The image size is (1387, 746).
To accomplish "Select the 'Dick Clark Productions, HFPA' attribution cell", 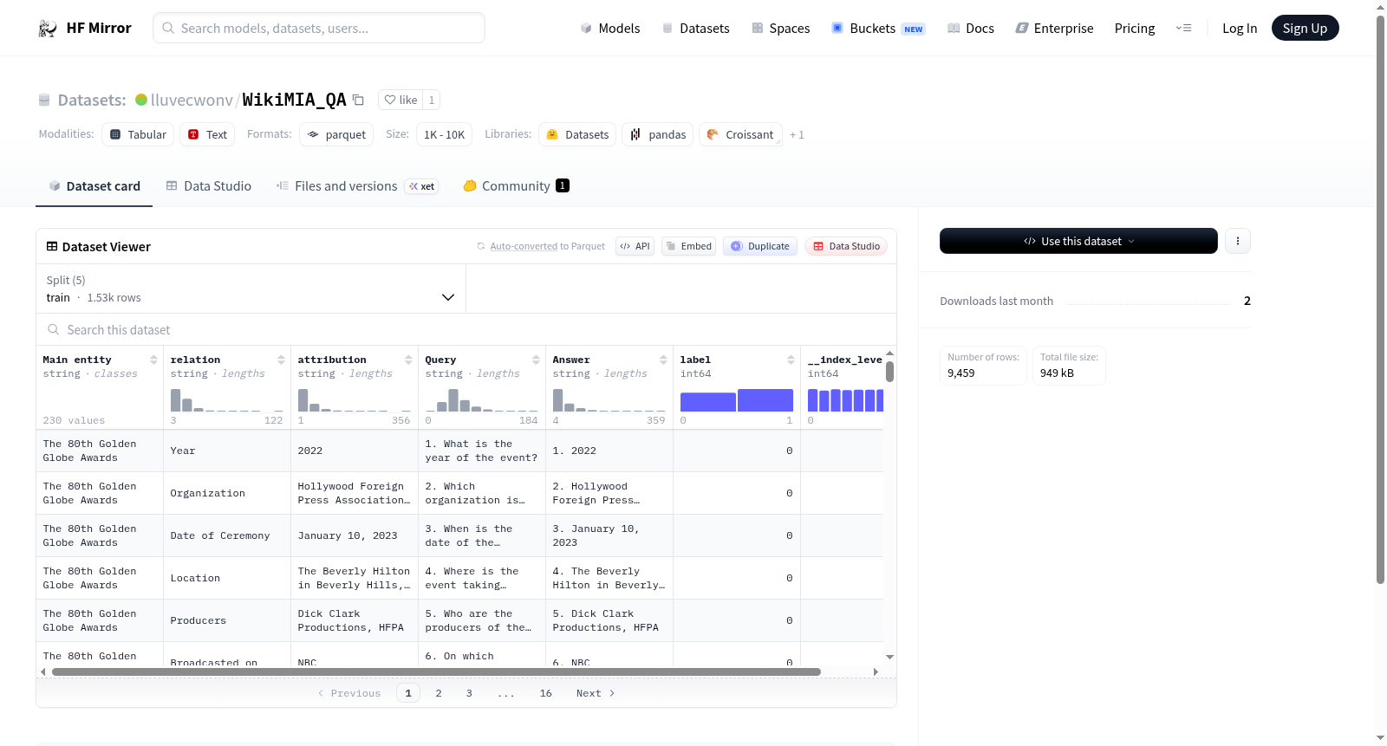I will [355, 621].
